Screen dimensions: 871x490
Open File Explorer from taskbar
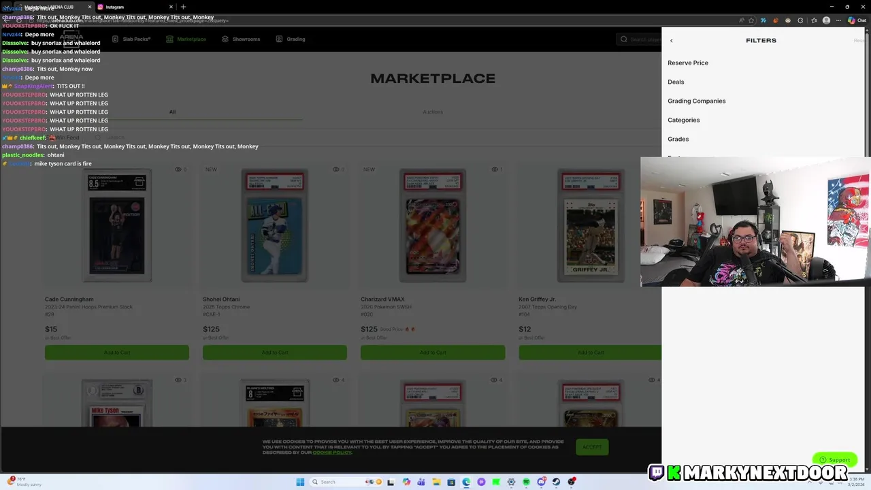(436, 482)
